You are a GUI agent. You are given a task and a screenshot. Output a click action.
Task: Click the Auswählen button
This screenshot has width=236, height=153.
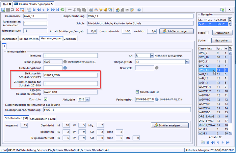[x=222, y=33]
